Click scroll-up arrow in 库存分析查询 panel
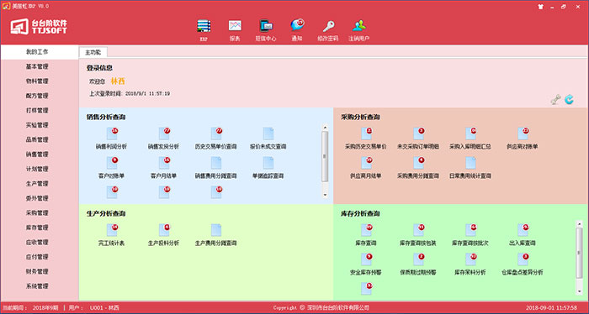This screenshot has width=589, height=314. [579, 223]
